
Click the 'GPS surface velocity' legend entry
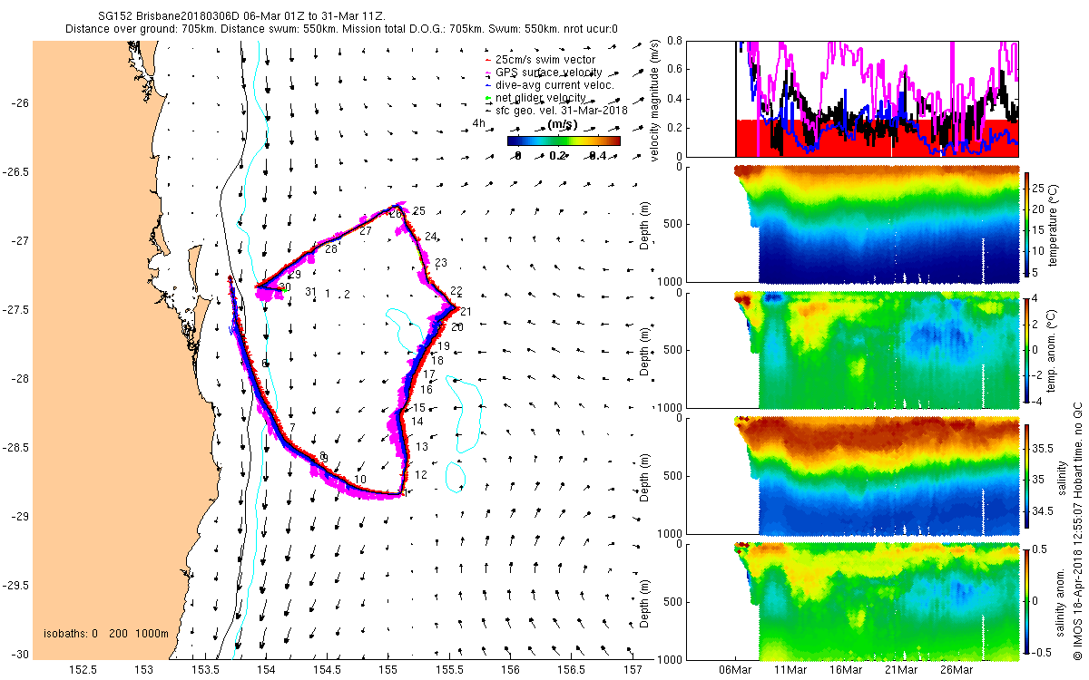(x=548, y=73)
